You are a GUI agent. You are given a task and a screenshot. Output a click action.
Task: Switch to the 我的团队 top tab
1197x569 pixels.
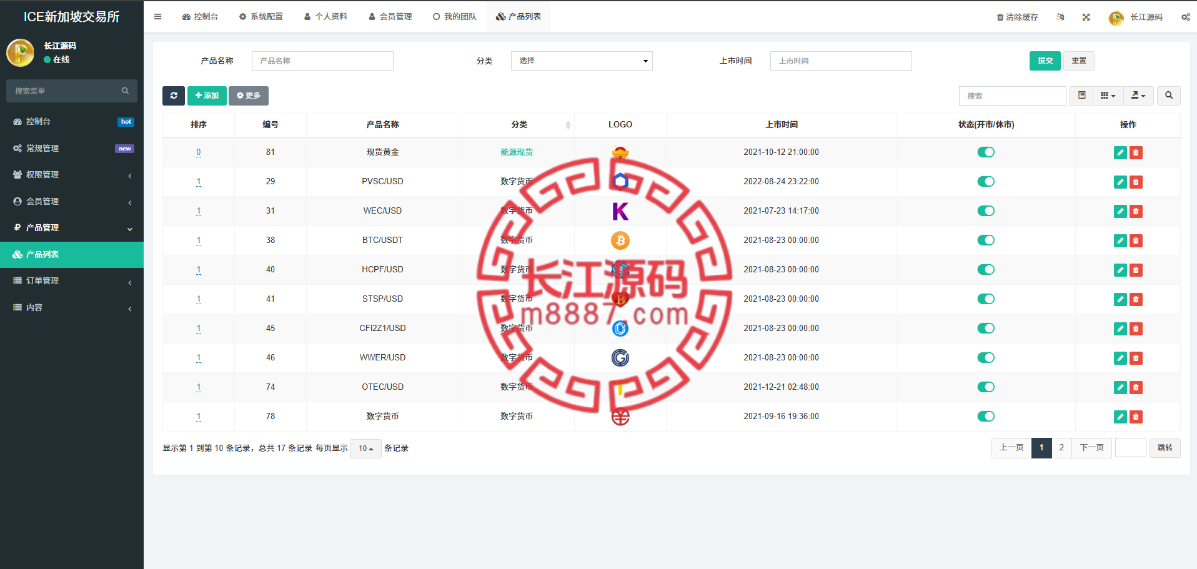[454, 17]
